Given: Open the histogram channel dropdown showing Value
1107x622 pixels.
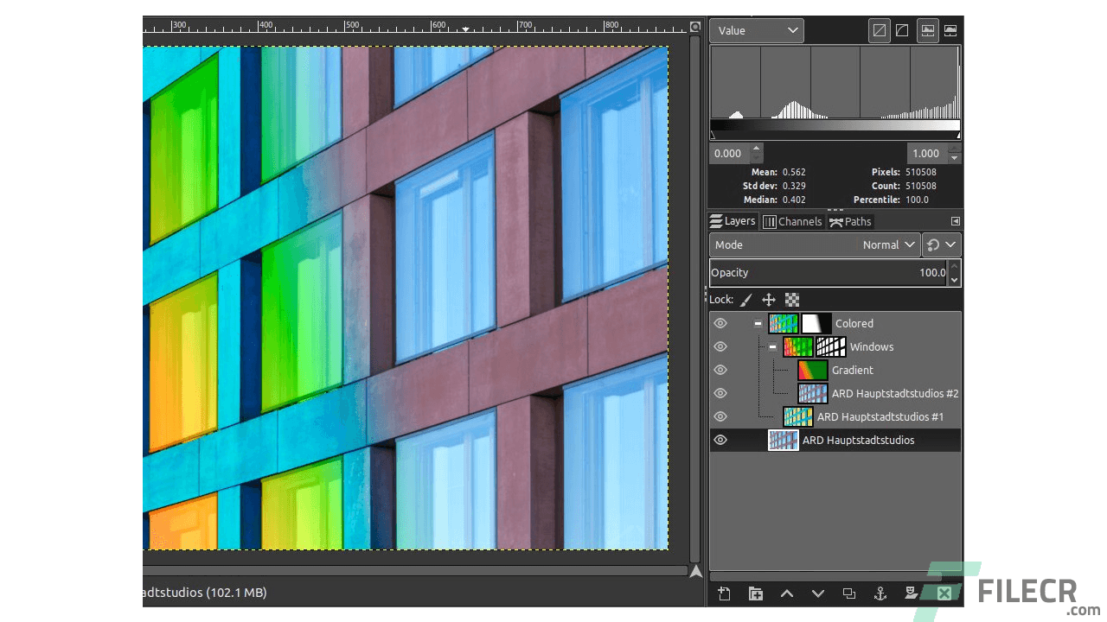Looking at the screenshot, I should tap(756, 30).
